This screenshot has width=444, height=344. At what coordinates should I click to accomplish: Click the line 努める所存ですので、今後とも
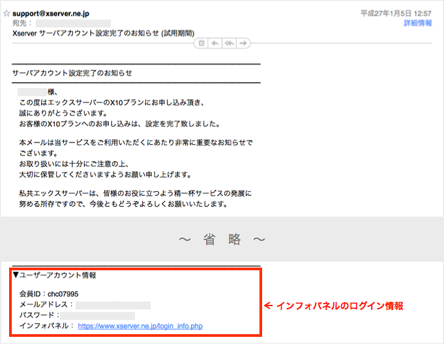click(x=124, y=204)
